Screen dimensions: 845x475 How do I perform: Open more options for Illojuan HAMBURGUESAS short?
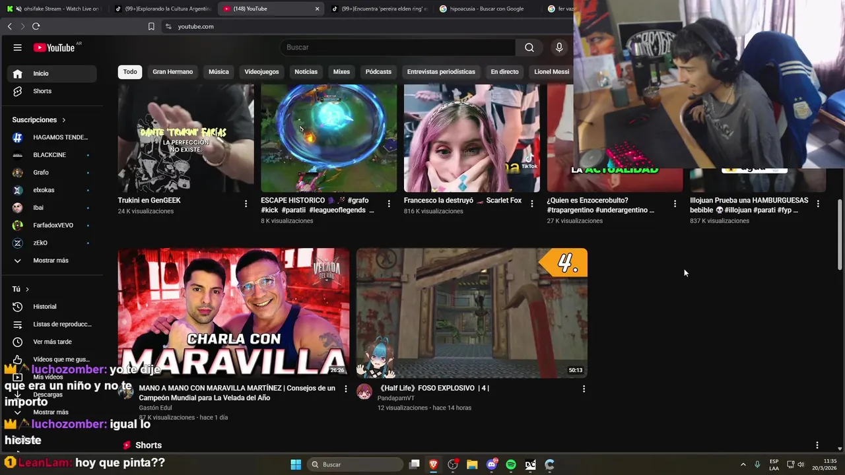(818, 204)
